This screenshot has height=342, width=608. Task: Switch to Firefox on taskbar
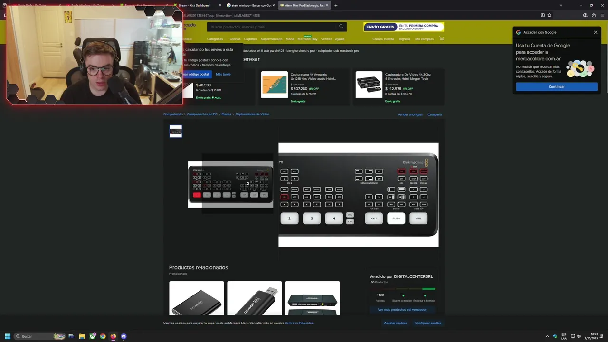pos(113,336)
